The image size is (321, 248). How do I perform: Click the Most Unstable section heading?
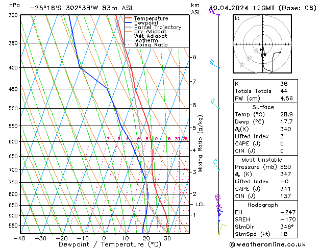(x=262, y=160)
